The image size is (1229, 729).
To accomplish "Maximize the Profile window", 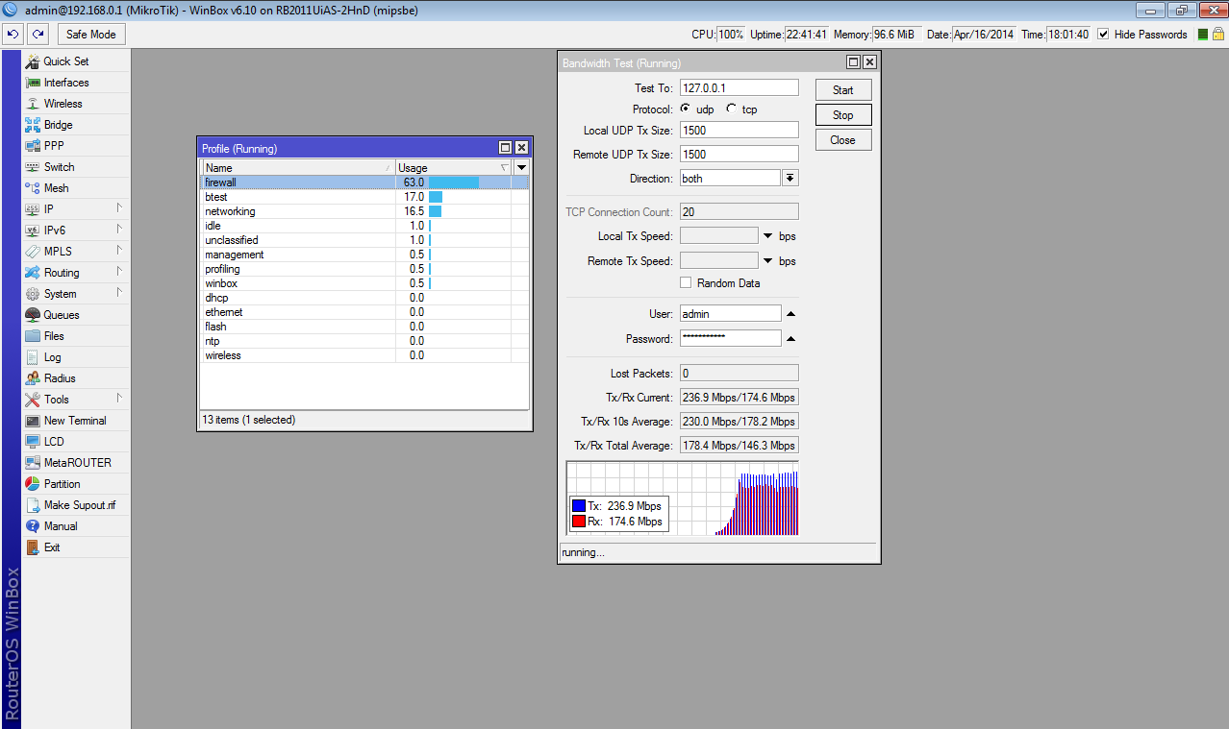I will [505, 148].
